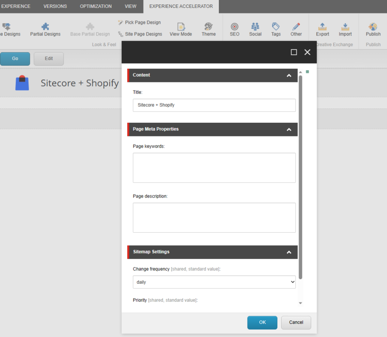Collapse the Page Meta Properties section
The width and height of the screenshot is (387, 337).
pos(289,130)
